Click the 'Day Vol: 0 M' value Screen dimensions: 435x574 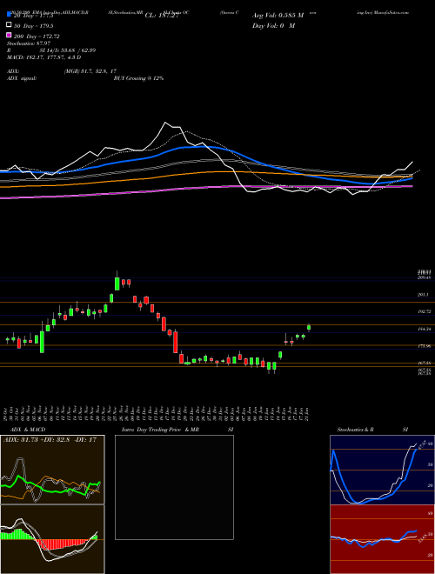click(x=273, y=26)
